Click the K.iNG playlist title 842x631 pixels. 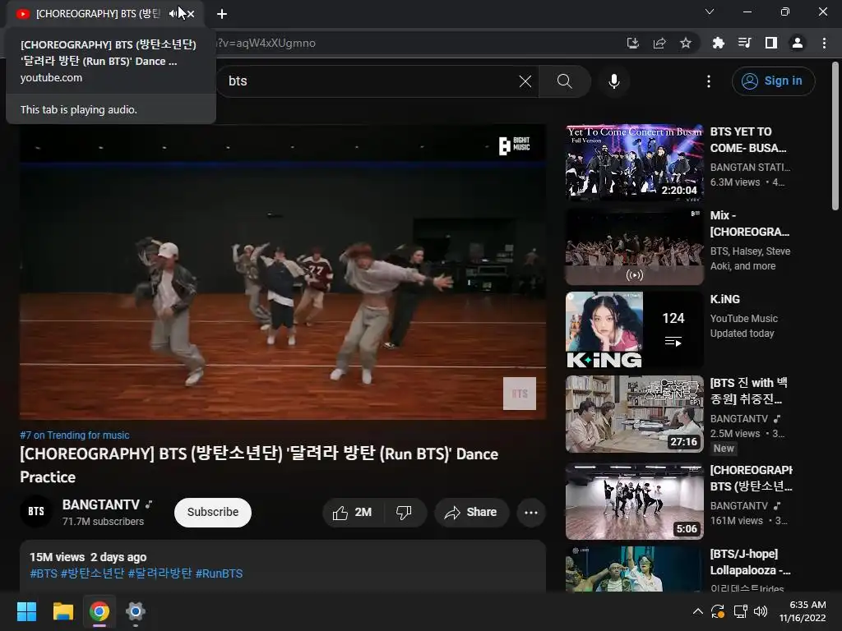[x=725, y=299]
